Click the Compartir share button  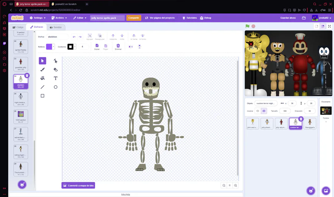tap(134, 18)
